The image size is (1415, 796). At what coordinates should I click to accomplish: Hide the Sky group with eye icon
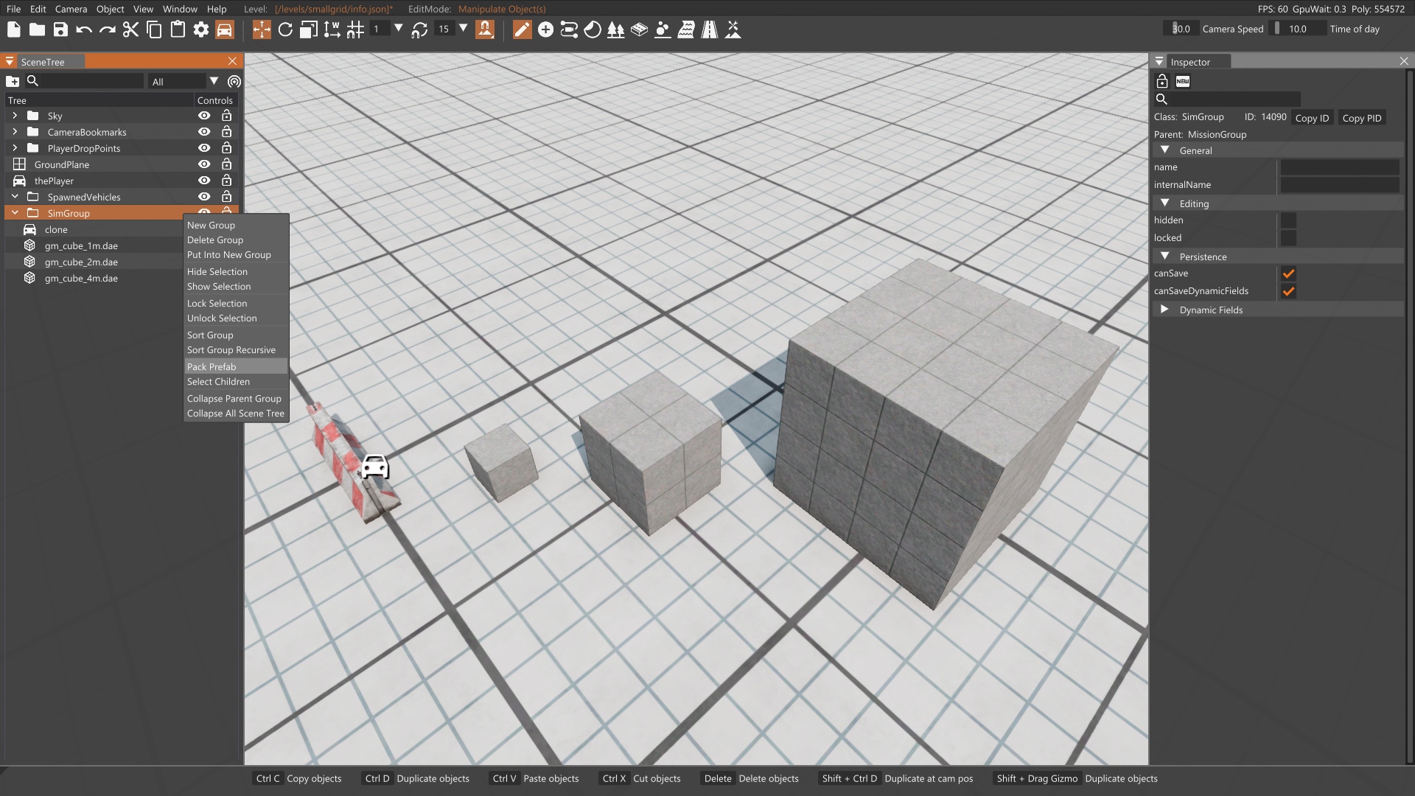point(204,116)
